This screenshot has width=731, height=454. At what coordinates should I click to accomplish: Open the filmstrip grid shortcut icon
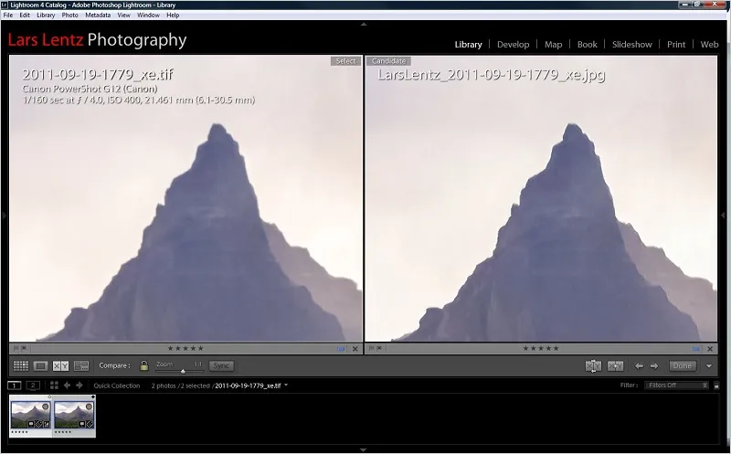[x=54, y=385]
